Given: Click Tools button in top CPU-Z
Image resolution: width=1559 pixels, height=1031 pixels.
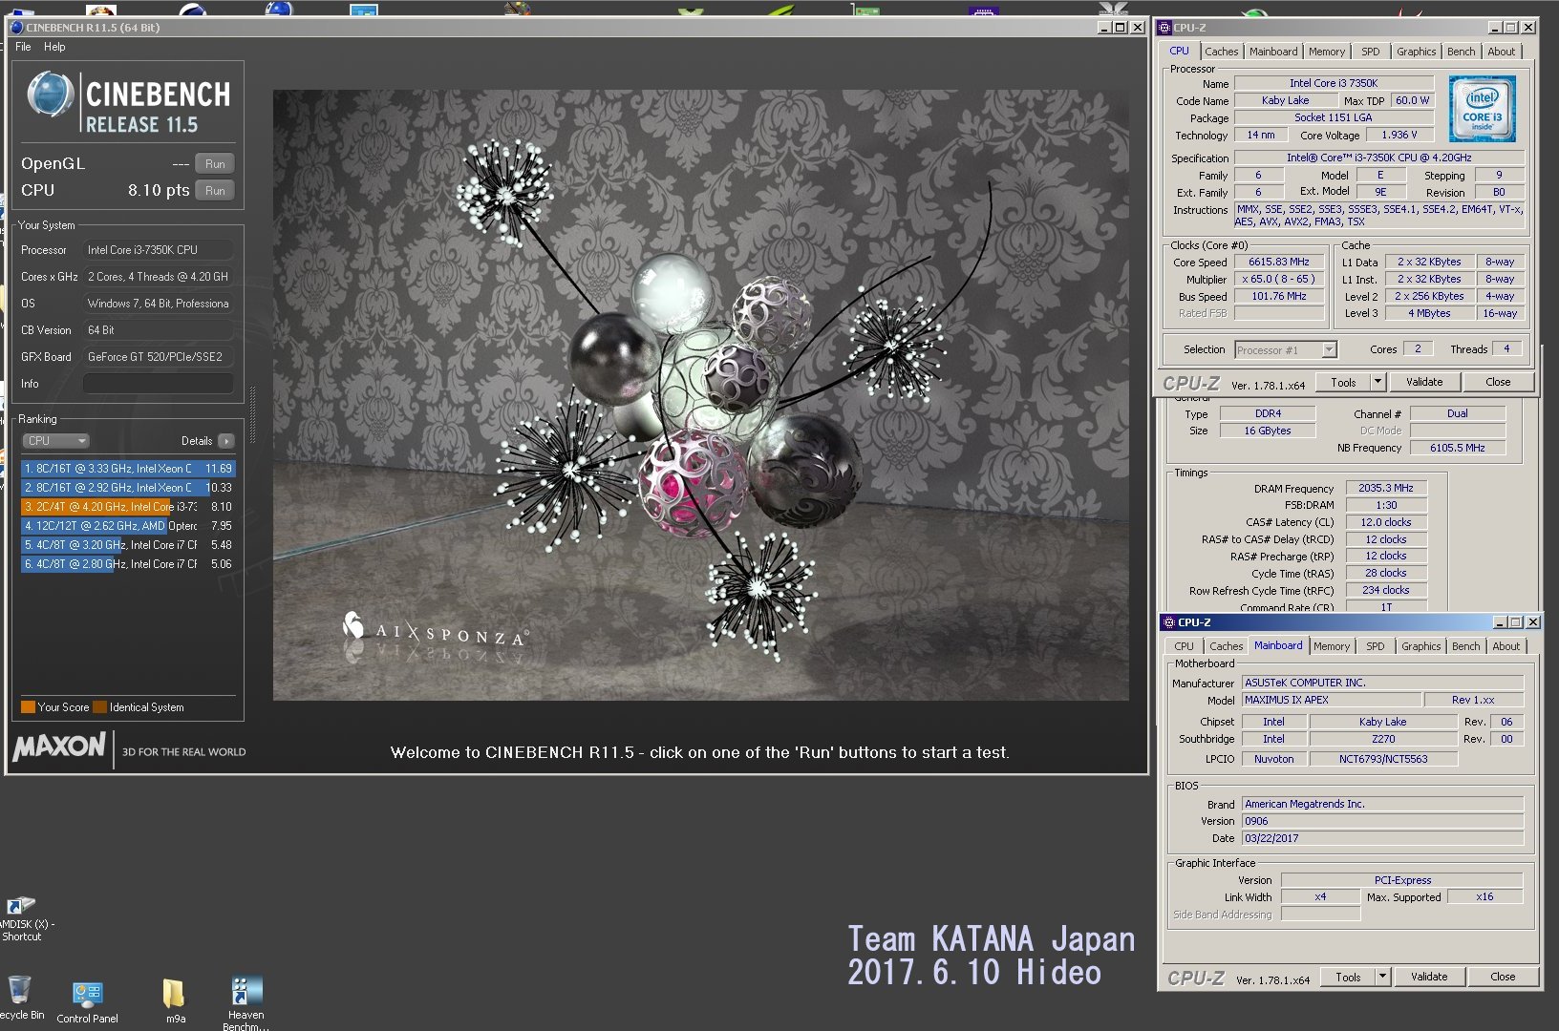Looking at the screenshot, I should 1343,382.
